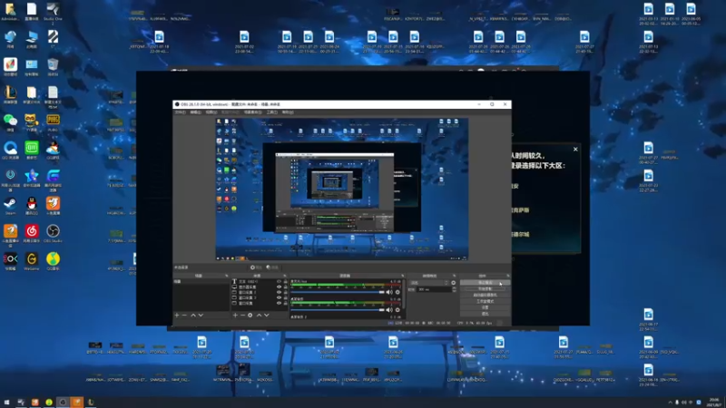The image size is (726, 408).
Task: Start the virtual camera in OBS Controls
Action: click(485, 295)
